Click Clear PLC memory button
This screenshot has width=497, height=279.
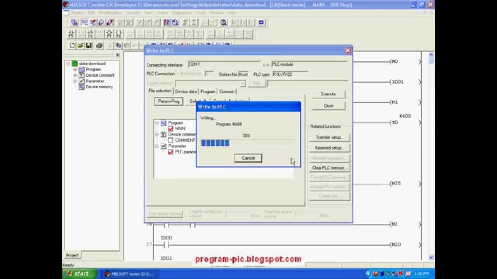click(329, 168)
